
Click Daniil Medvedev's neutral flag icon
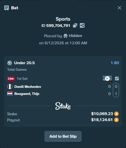coord(10,87)
